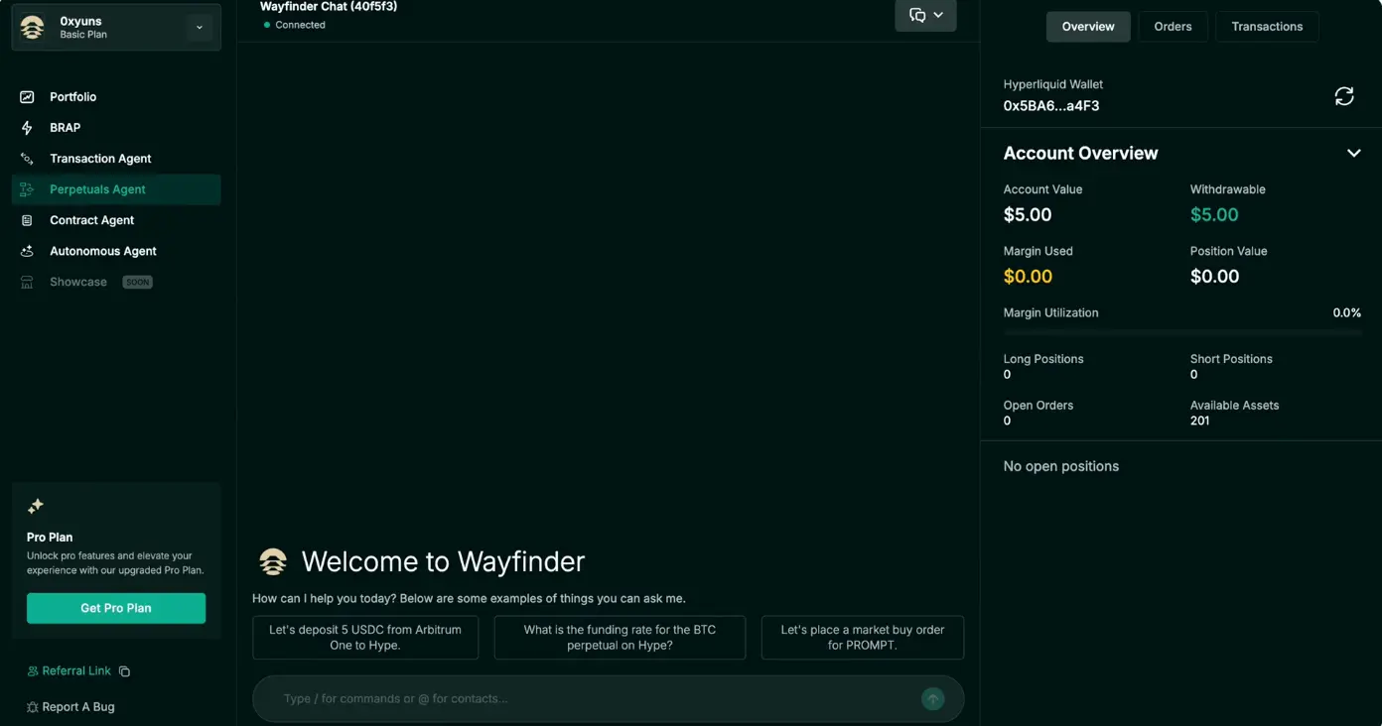Open the Autonomous Agent icon

pos(27,250)
